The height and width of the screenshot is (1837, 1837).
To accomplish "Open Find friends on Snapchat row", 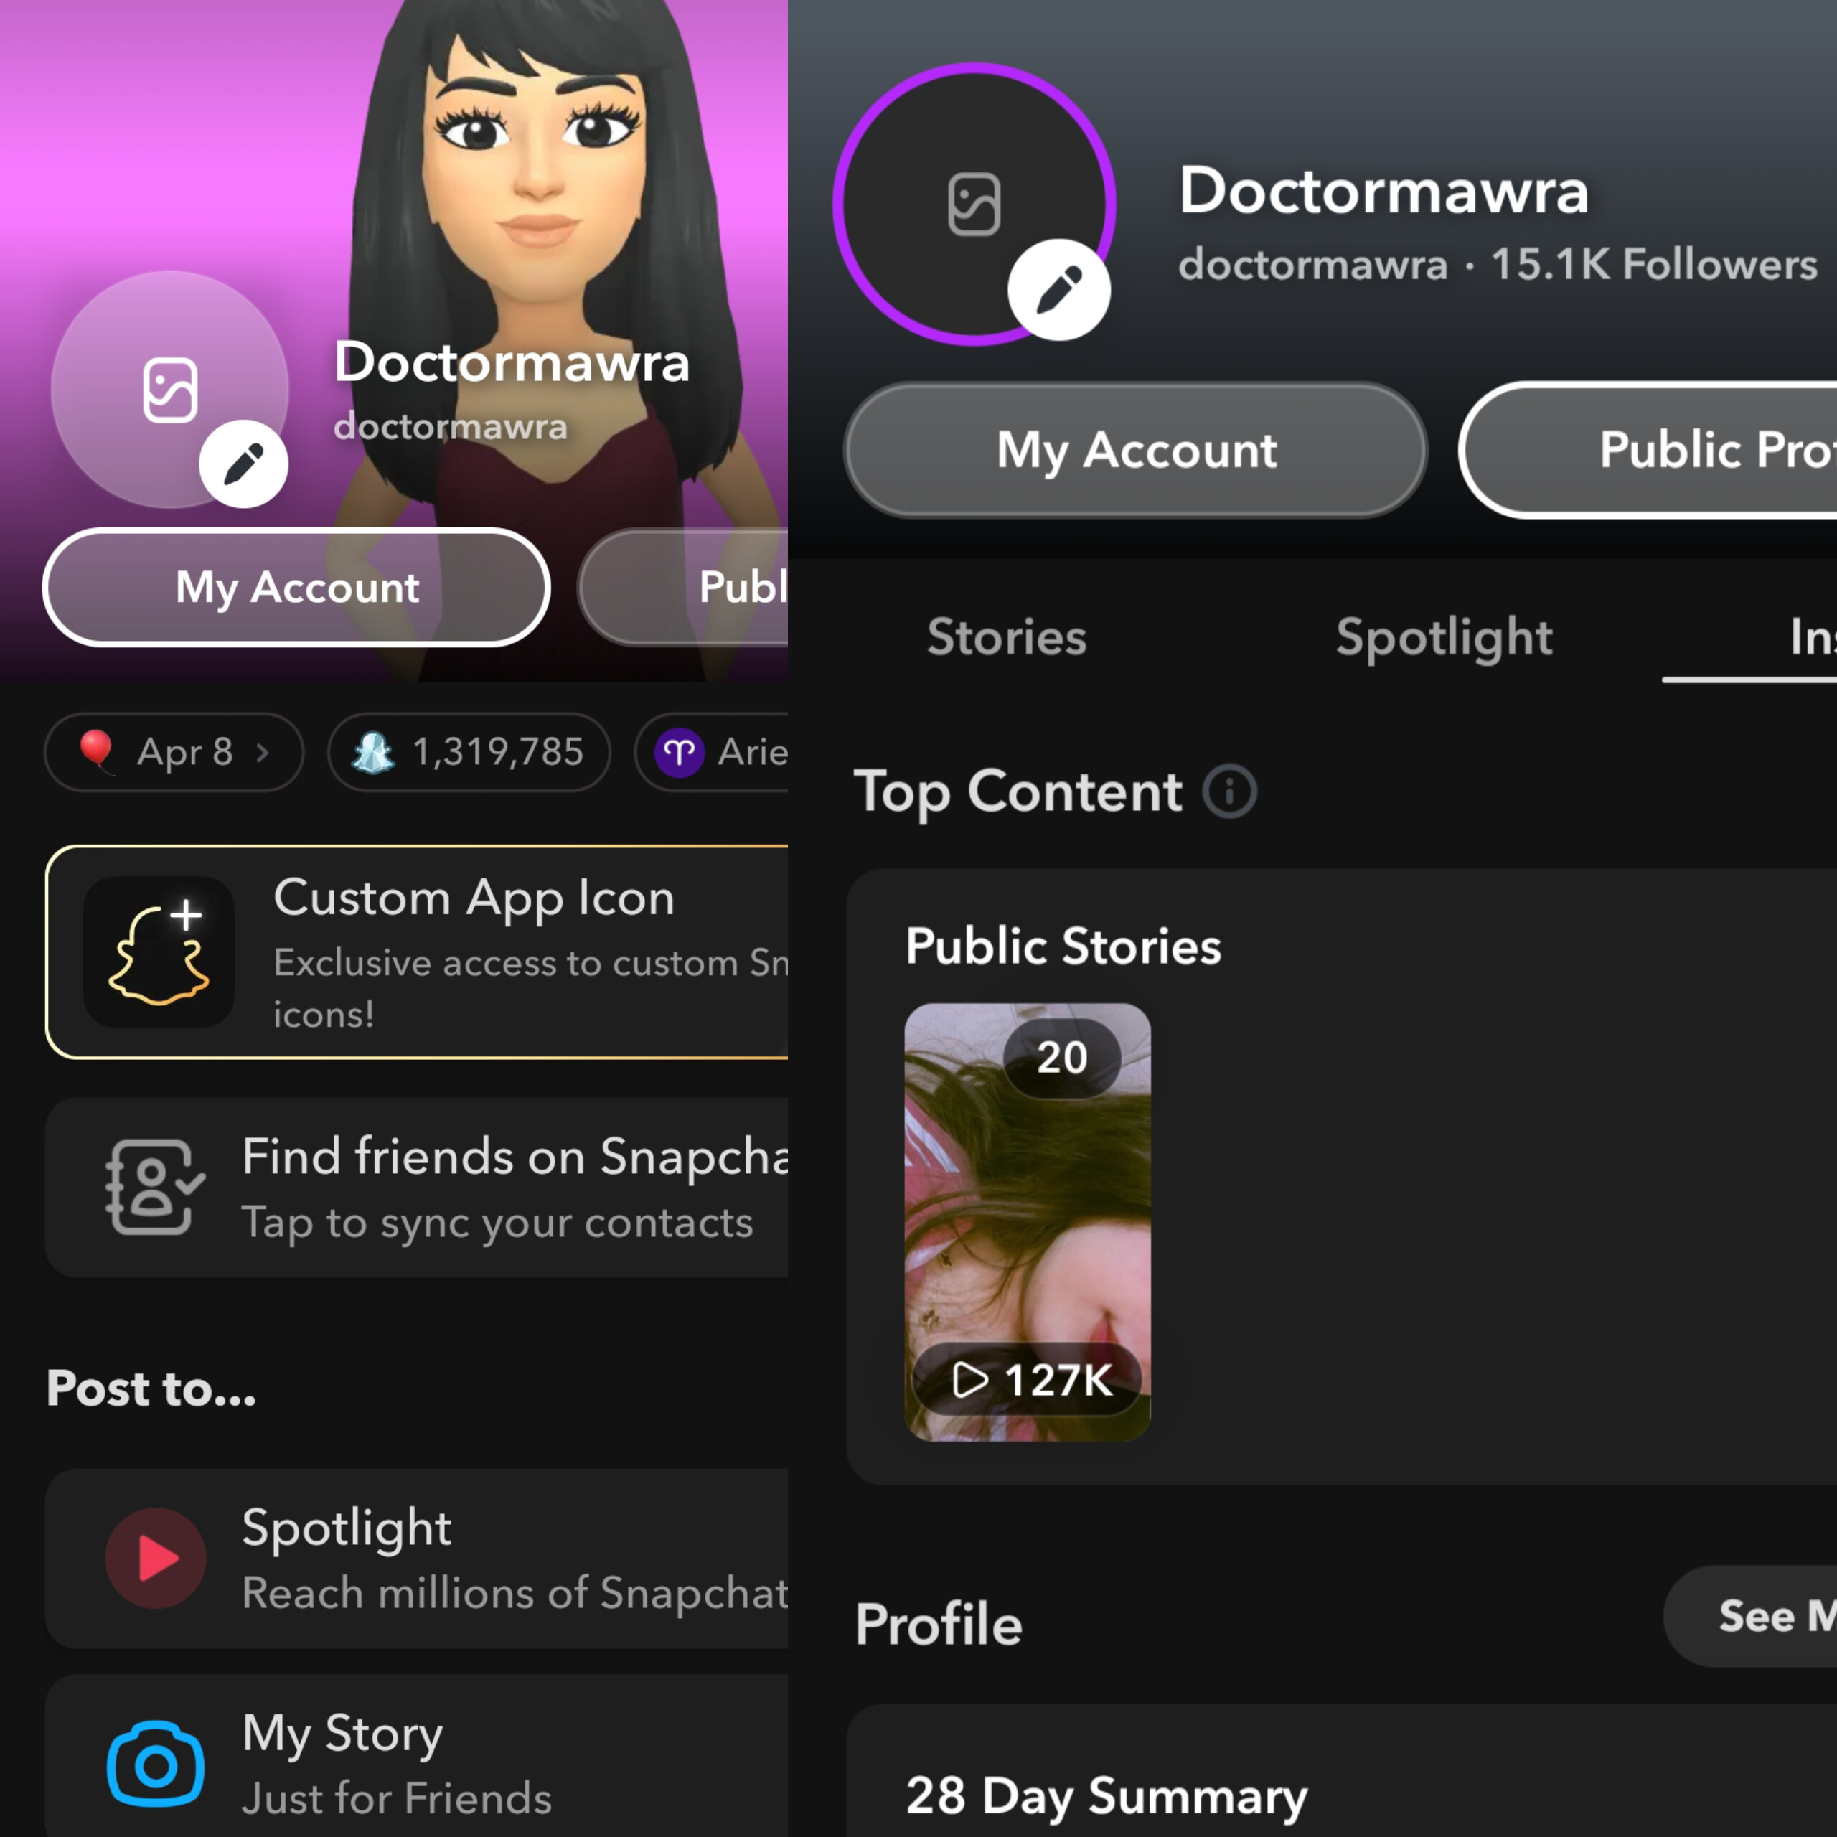I will 418,1188.
